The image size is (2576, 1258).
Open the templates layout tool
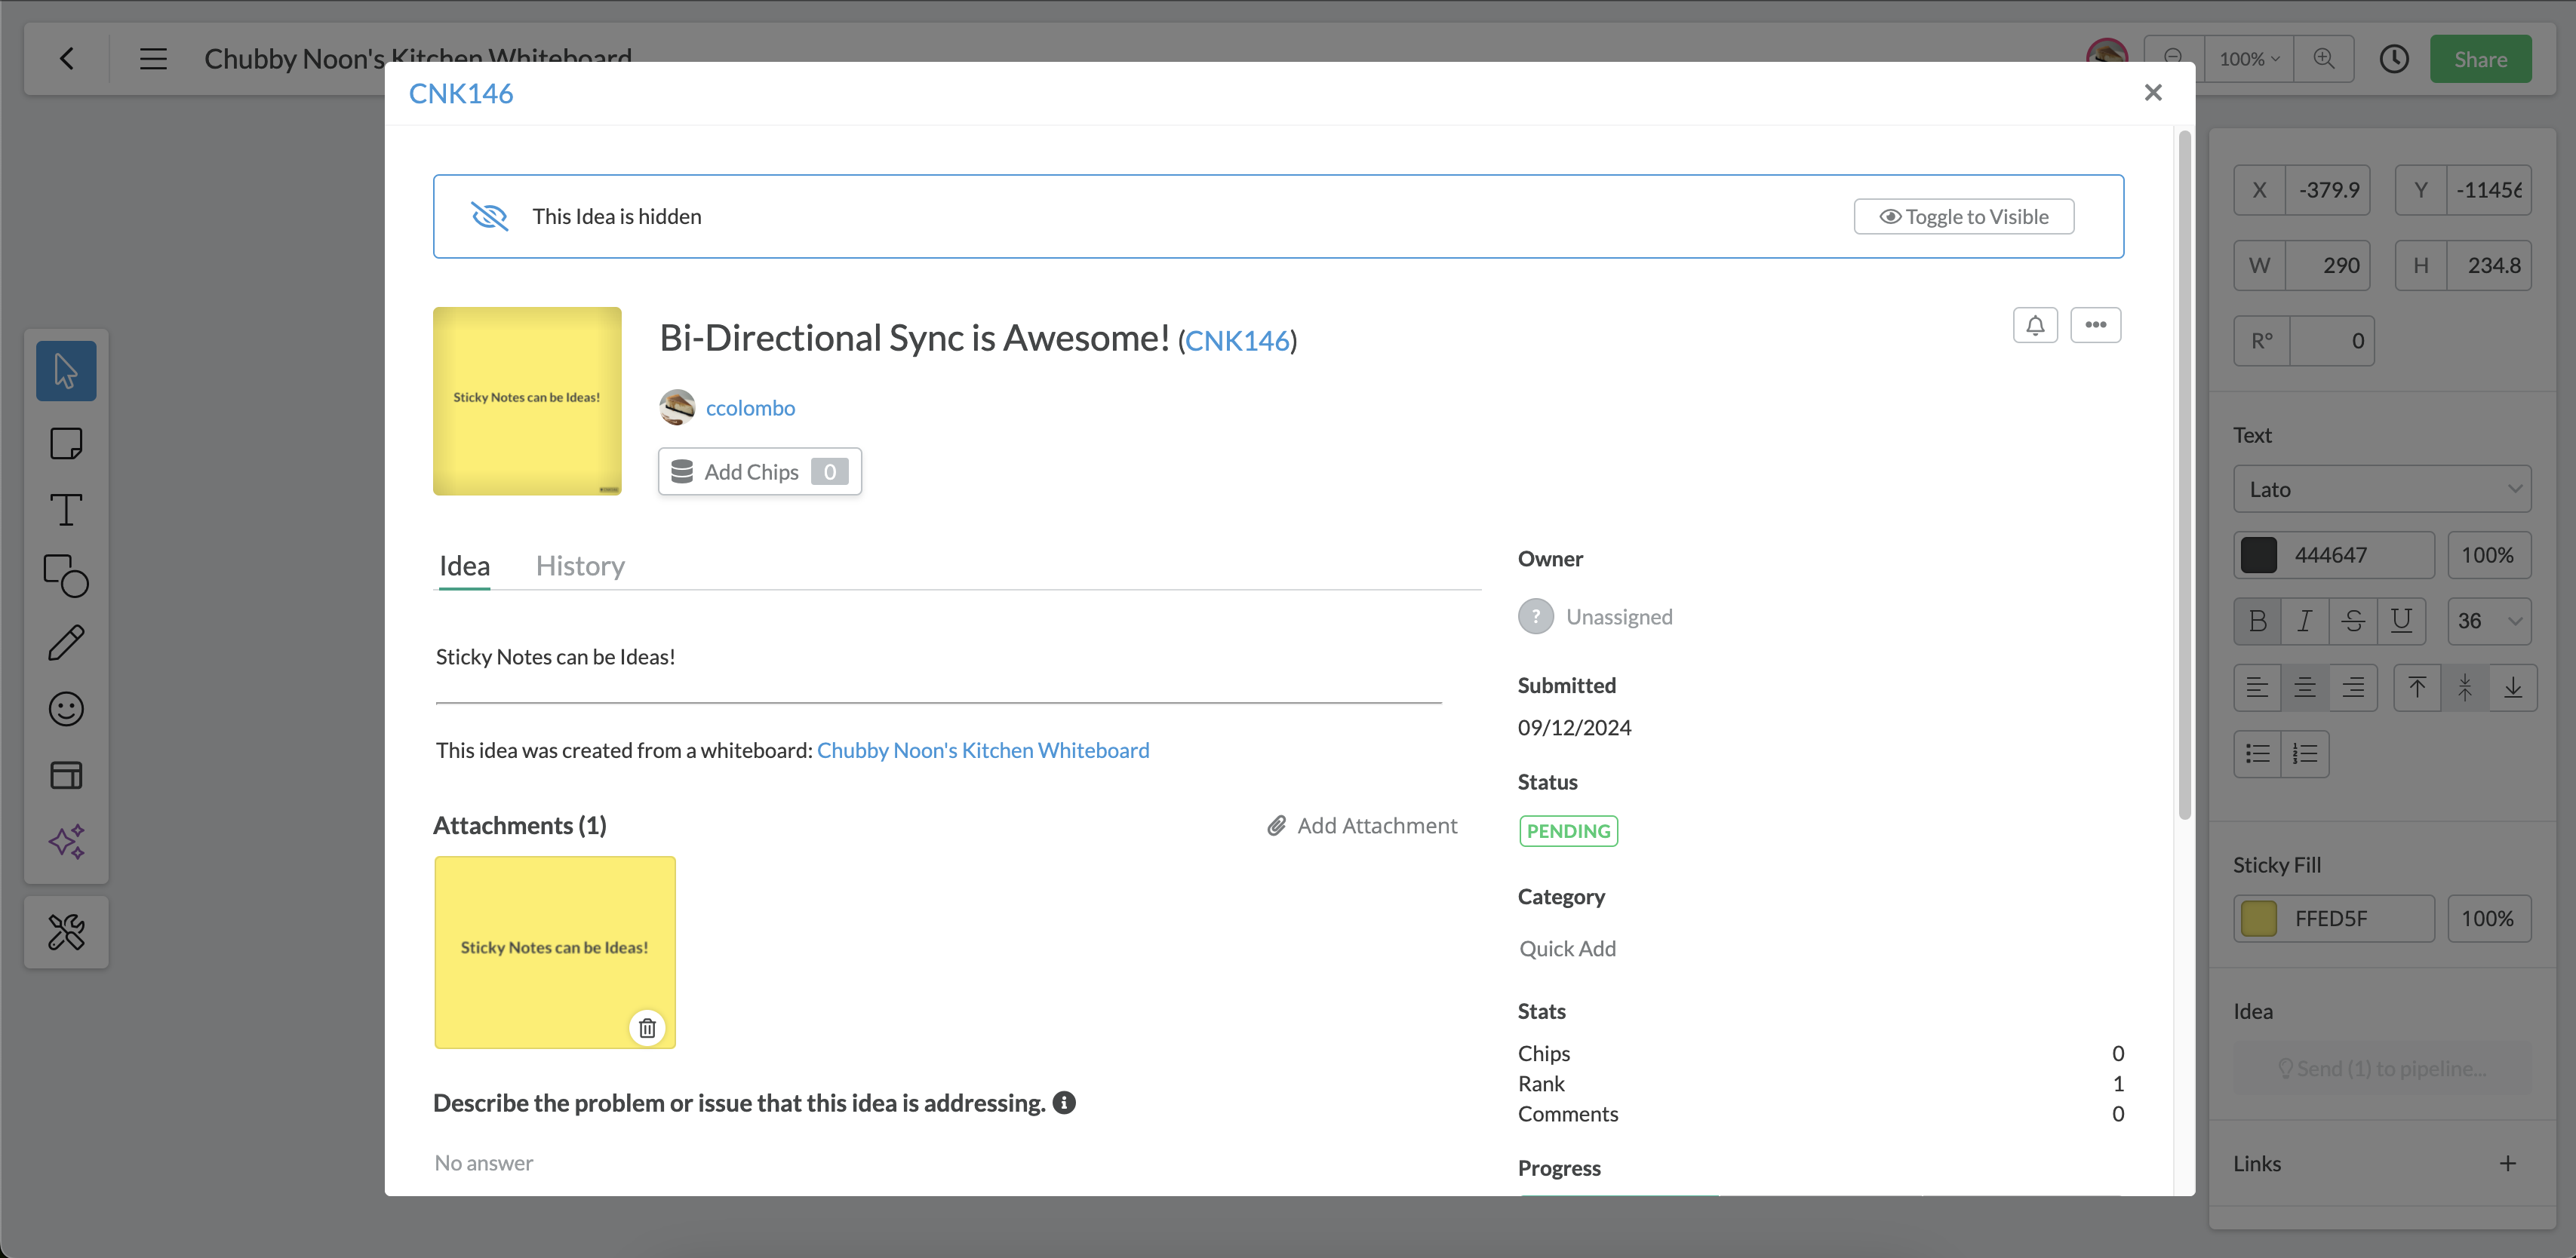(x=66, y=775)
